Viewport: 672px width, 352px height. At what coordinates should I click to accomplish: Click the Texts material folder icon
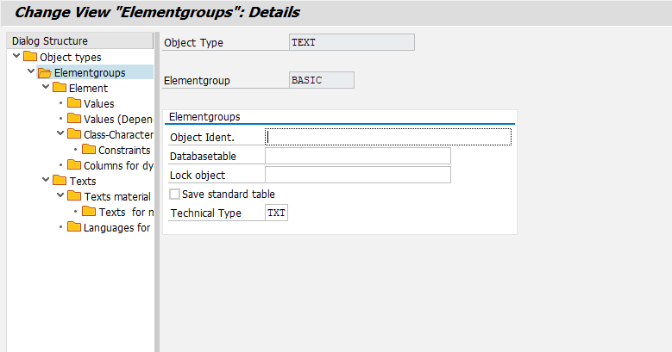(x=74, y=196)
